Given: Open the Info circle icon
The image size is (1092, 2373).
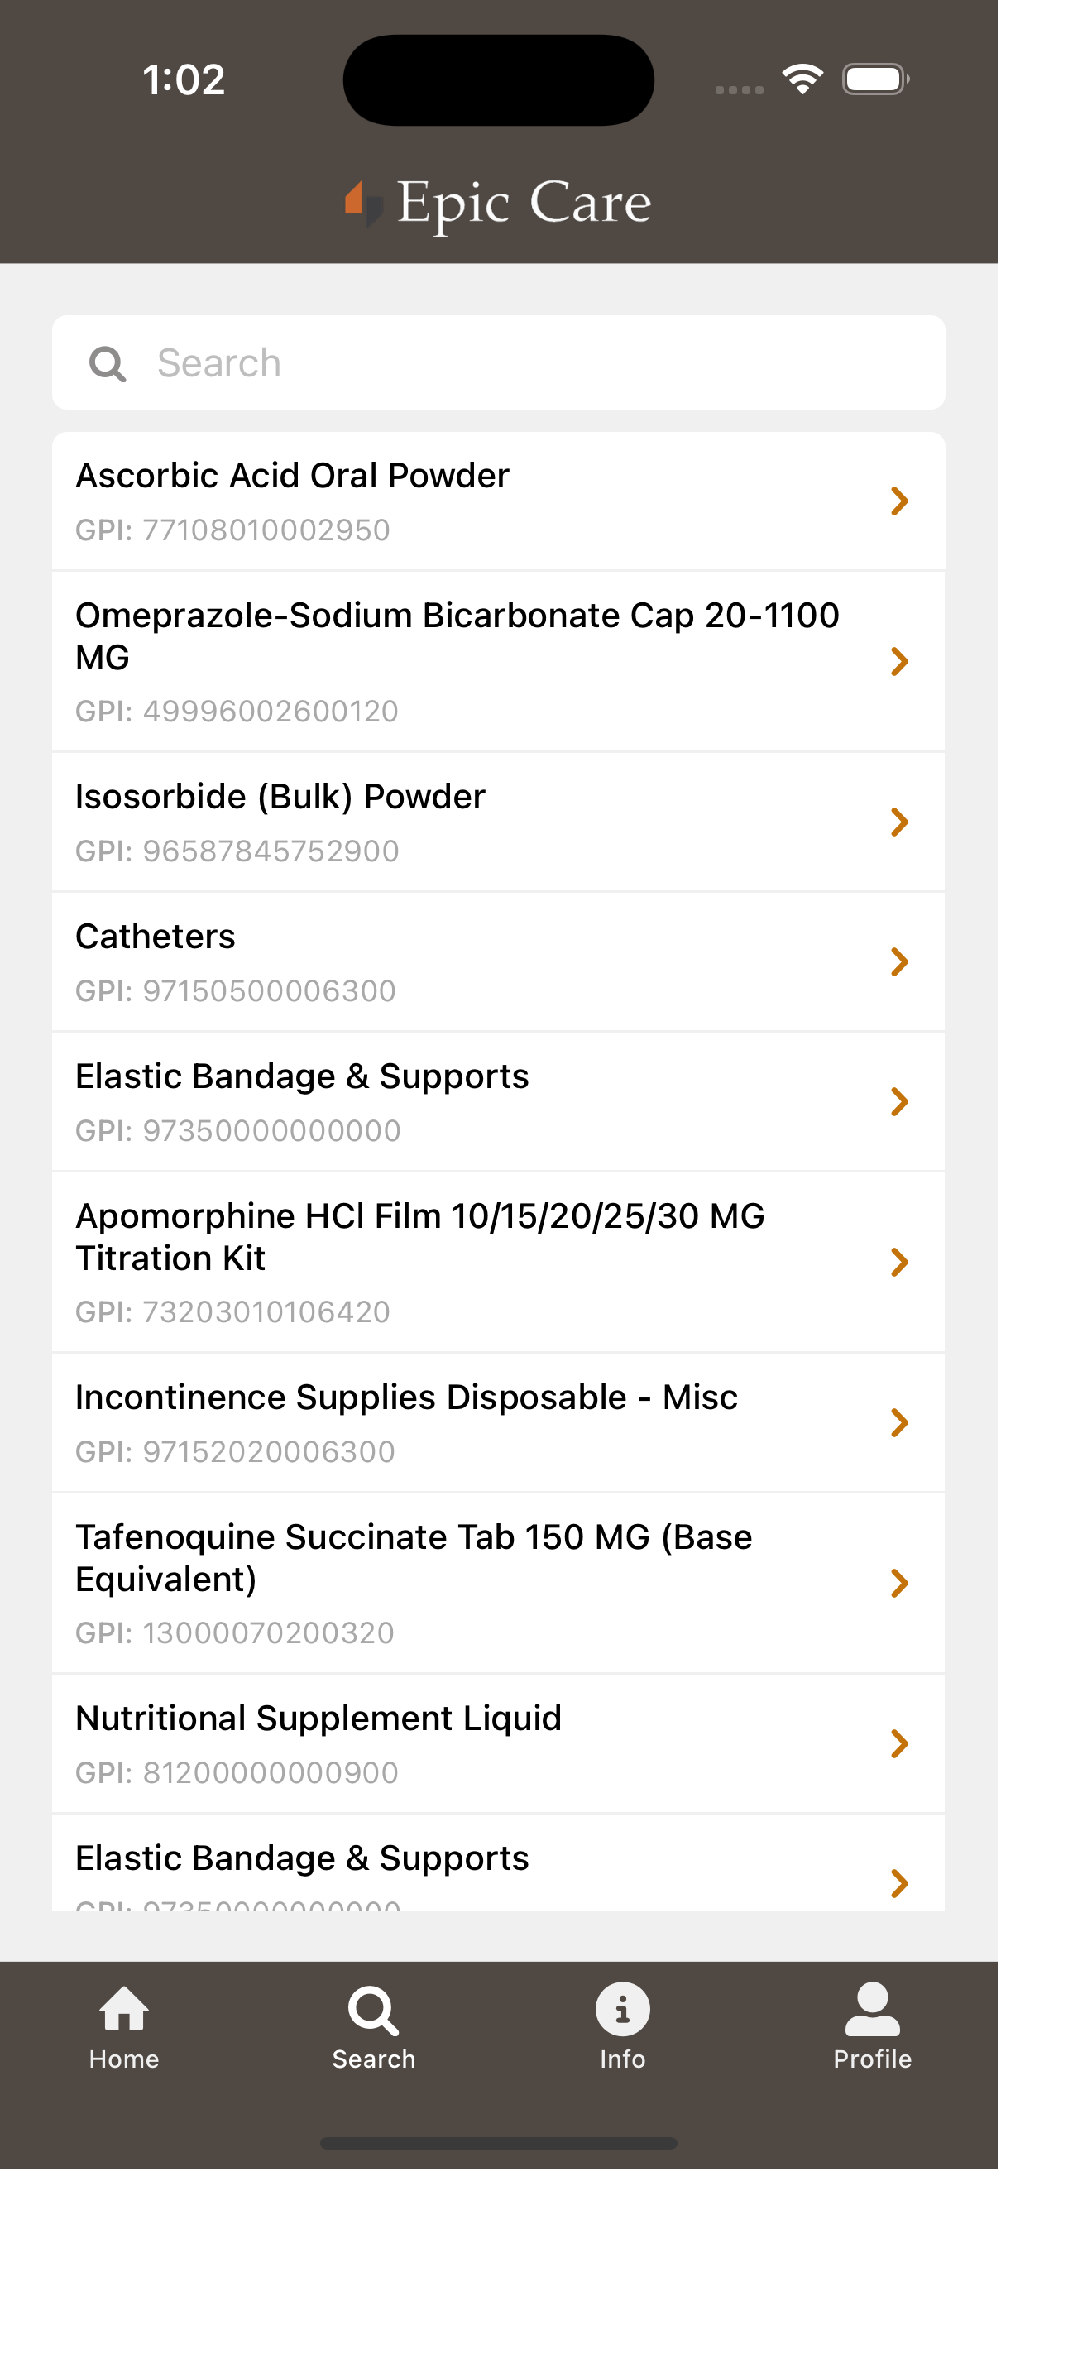Looking at the screenshot, I should pyautogui.click(x=622, y=2009).
